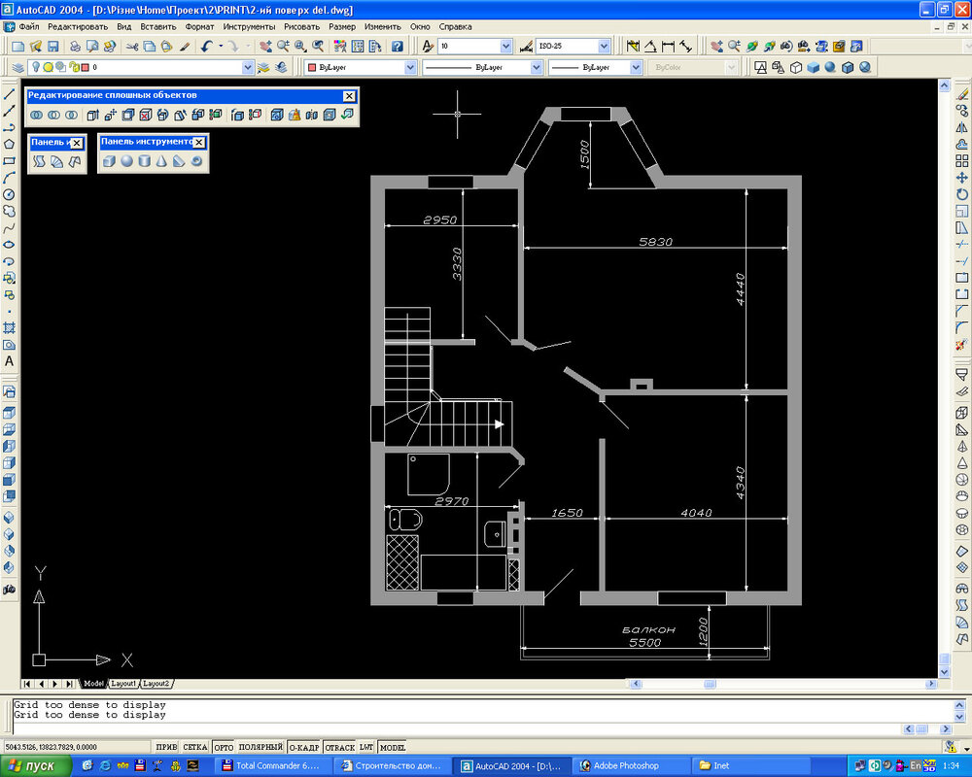Expand the layer selection dropdown
The height and width of the screenshot is (777, 972).
247,67
